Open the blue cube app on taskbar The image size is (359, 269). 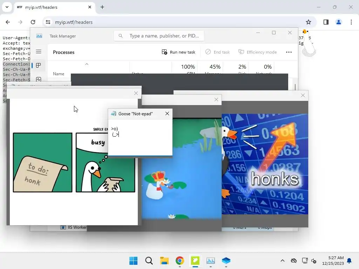click(226, 261)
